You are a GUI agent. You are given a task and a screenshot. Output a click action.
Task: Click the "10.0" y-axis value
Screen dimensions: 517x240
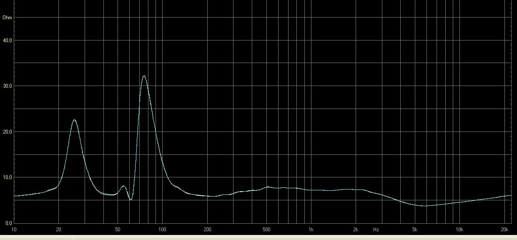7,177
